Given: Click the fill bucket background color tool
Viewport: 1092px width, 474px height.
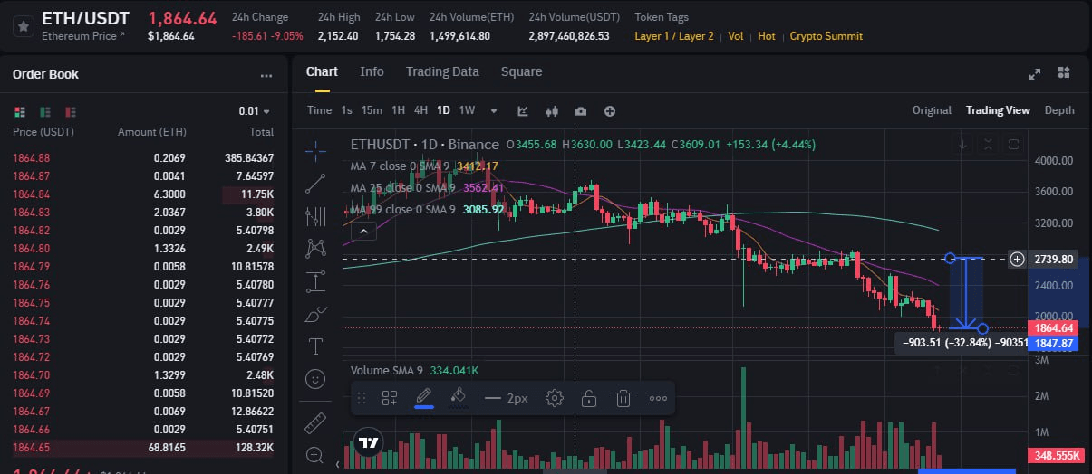Looking at the screenshot, I should pos(458,397).
